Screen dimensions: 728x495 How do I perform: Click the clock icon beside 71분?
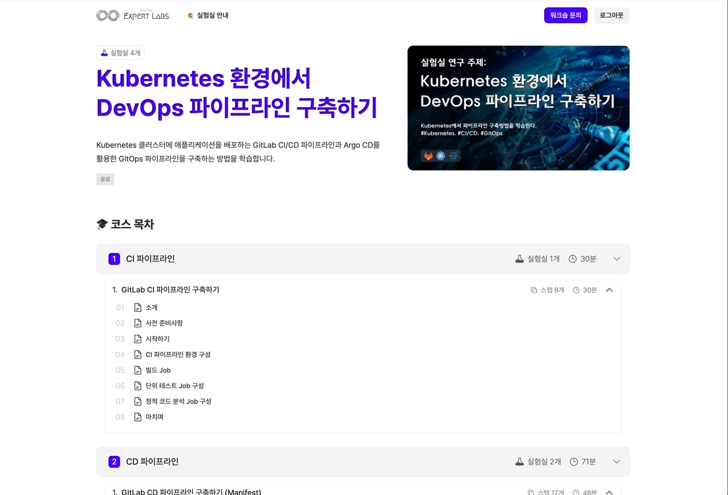[x=574, y=461]
